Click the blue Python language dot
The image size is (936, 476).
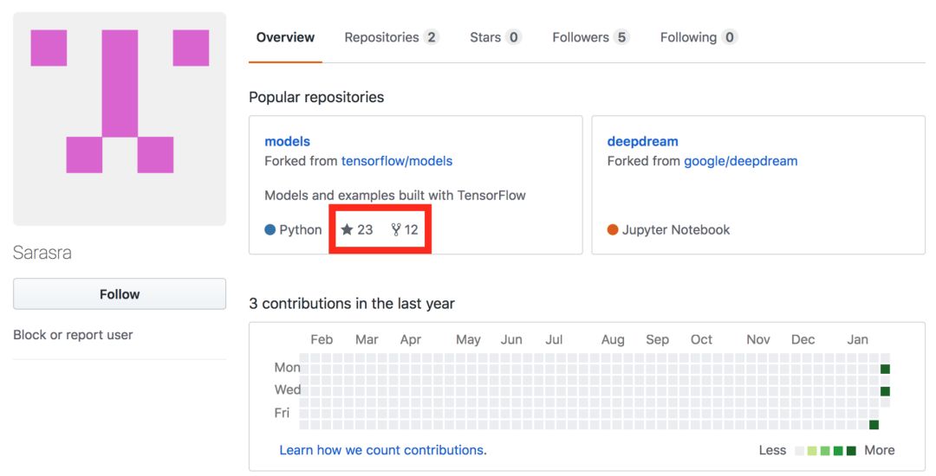click(270, 230)
